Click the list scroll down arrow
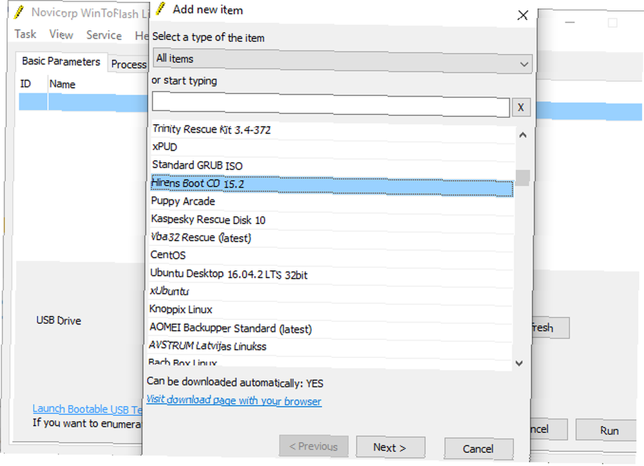644x466 pixels. 519,363
